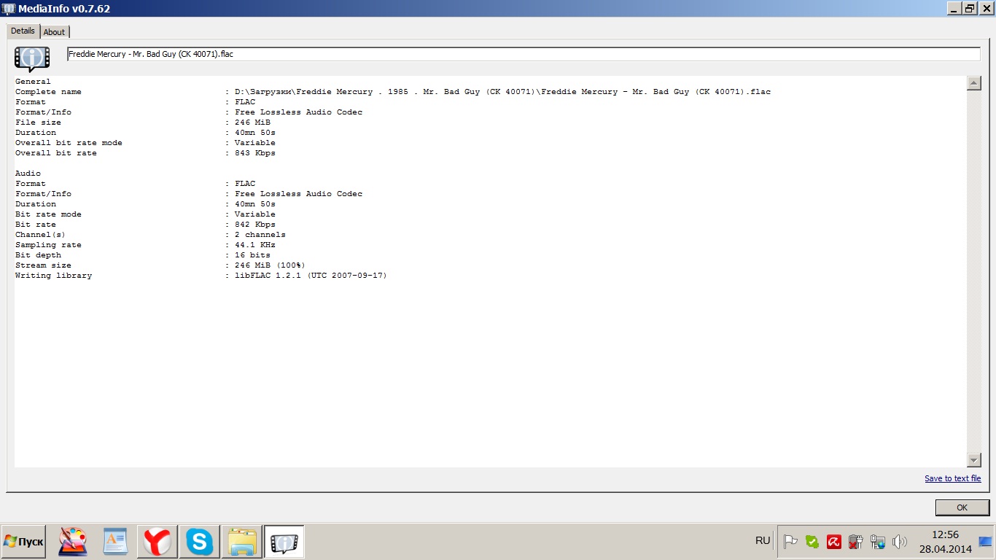Click the MediaInfo film-strip logo icon
996x560 pixels.
32,58
